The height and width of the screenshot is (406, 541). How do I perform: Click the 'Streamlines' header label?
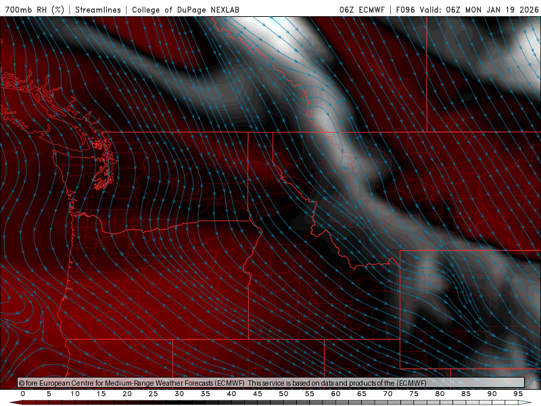pyautogui.click(x=98, y=9)
